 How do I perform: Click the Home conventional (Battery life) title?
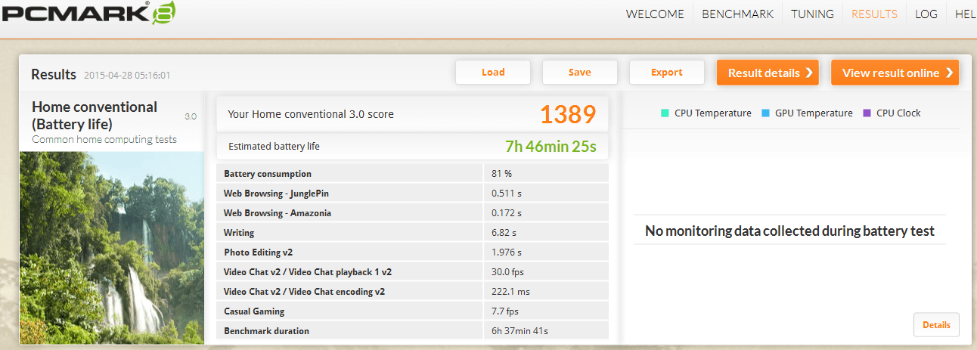point(95,115)
